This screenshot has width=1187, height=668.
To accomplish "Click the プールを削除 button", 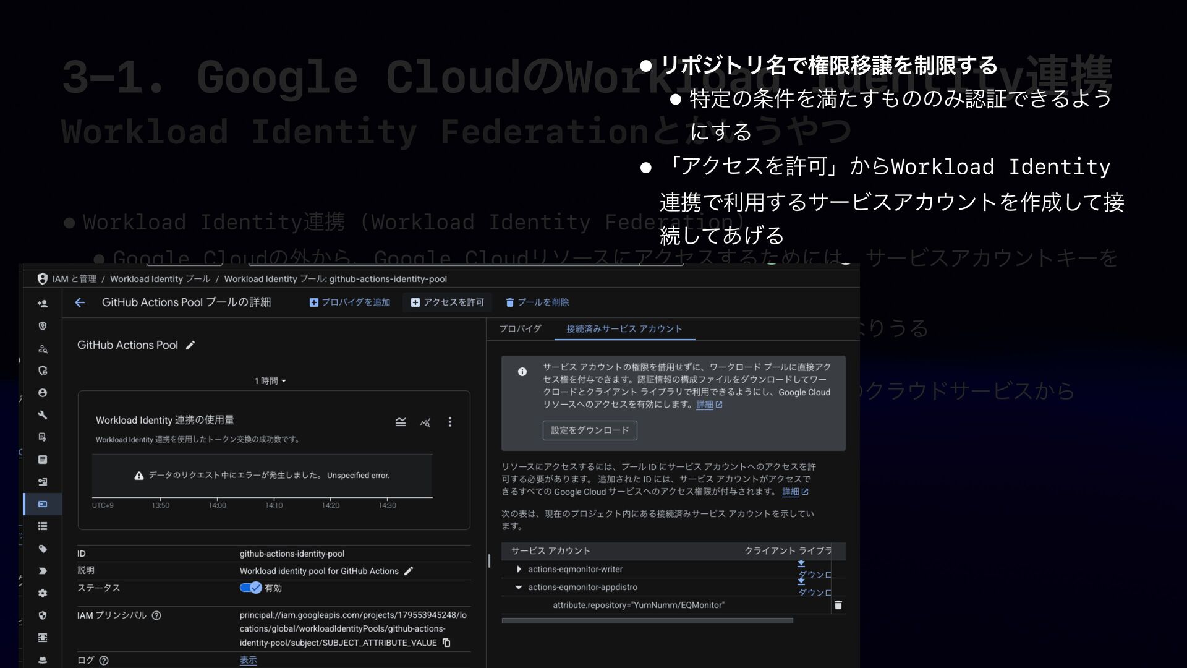I will point(537,302).
